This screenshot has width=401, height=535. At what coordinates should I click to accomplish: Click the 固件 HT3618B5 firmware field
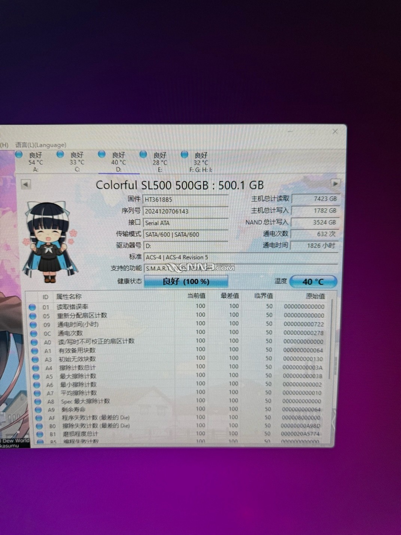tap(185, 200)
